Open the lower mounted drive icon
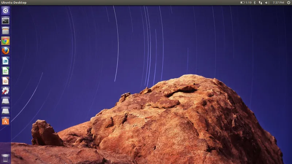Screen dimensions: 292x164 pos(5,111)
